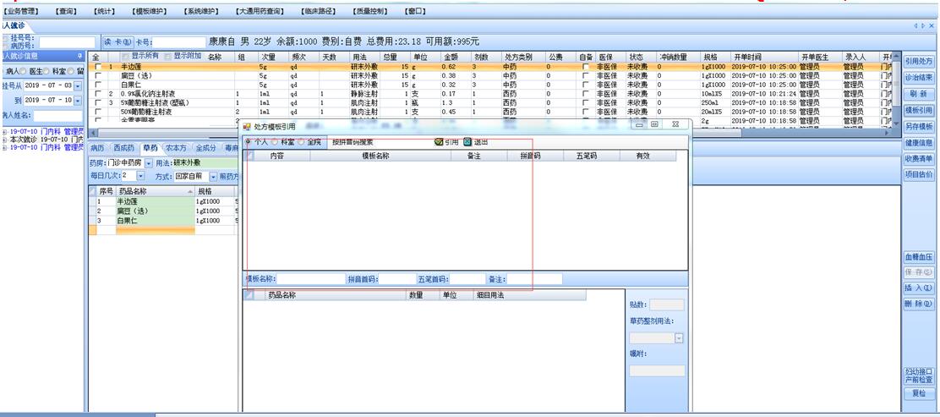The width and height of the screenshot is (940, 417).
Task: Tick the checkbox for 扁豆（选） row
Action: tap(98, 76)
